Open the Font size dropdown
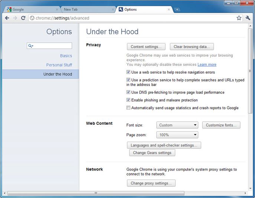Viewport: 255px width, 198px height. pos(177,125)
